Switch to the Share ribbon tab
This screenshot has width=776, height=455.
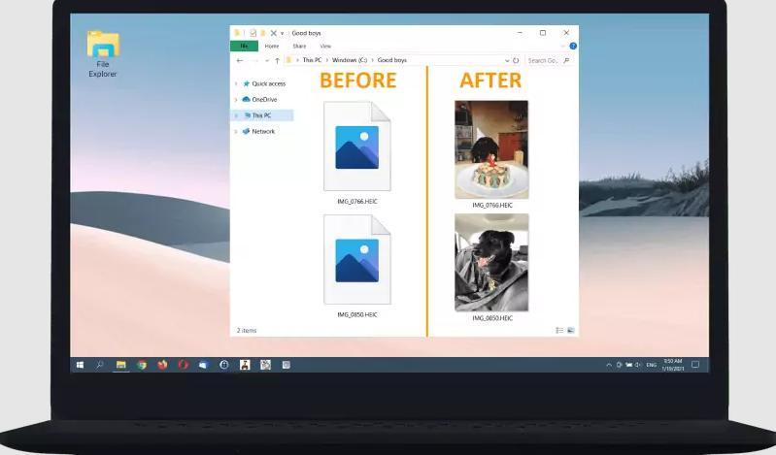[299, 46]
